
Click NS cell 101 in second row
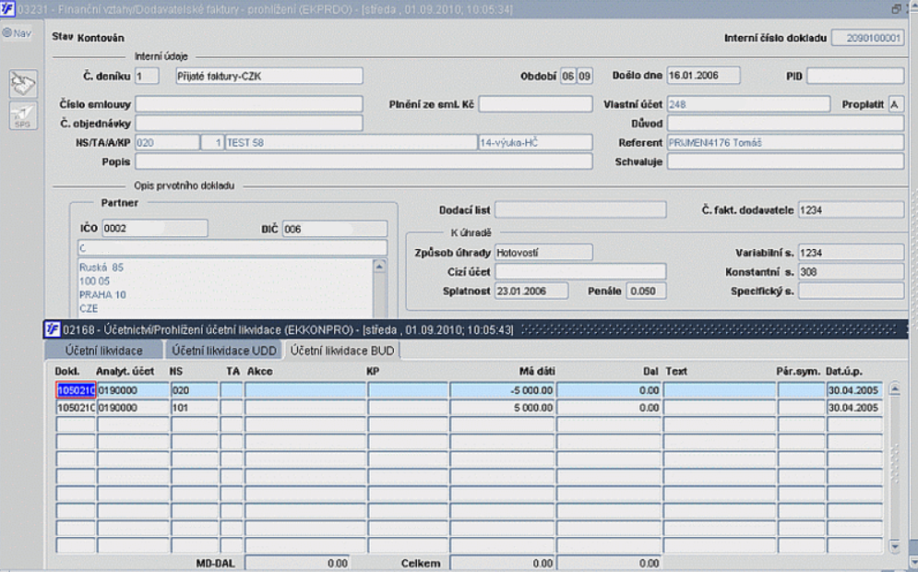pyautogui.click(x=195, y=408)
